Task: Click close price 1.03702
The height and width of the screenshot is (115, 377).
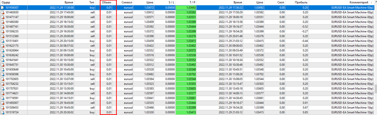Action: 258,74
